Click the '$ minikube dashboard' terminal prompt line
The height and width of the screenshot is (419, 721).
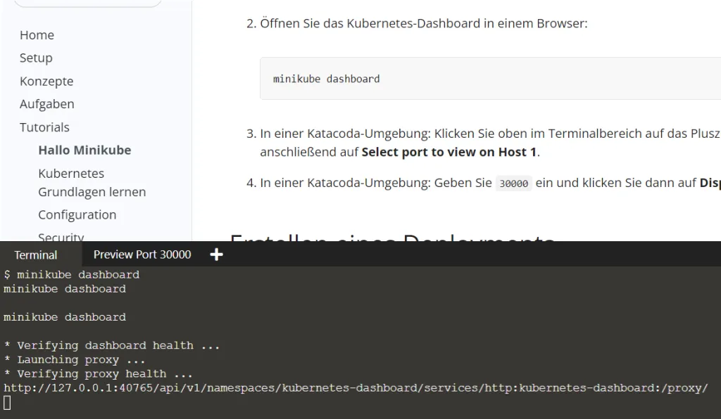click(x=71, y=275)
